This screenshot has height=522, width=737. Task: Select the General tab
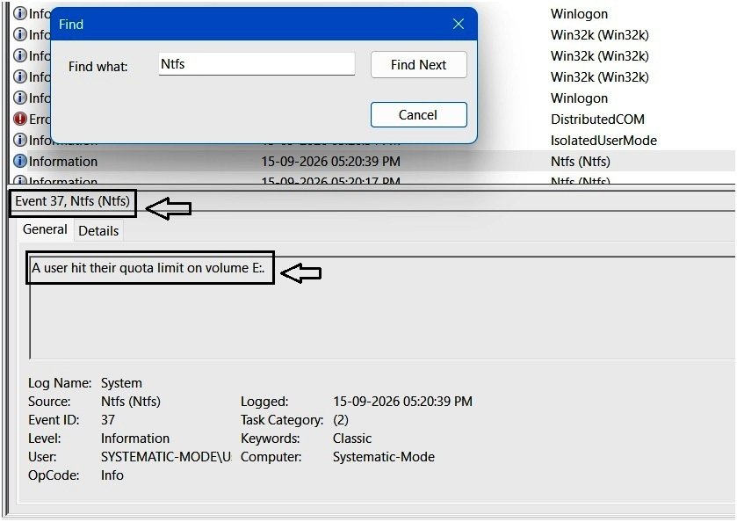pyautogui.click(x=45, y=229)
